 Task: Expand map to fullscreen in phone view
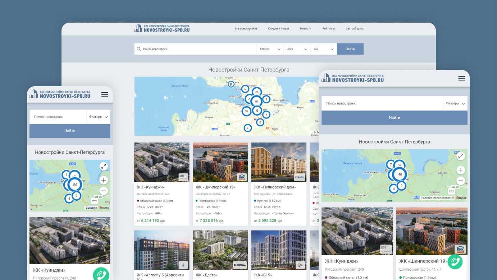pyautogui.click(x=104, y=166)
